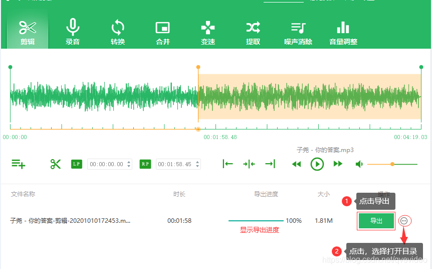Decrease the LP time with down arrow
Image resolution: width=432 pixels, height=269 pixels.
(129, 166)
